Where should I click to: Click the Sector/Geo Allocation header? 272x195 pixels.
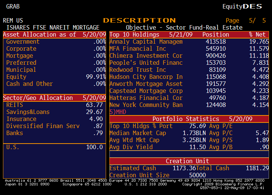point(54,98)
